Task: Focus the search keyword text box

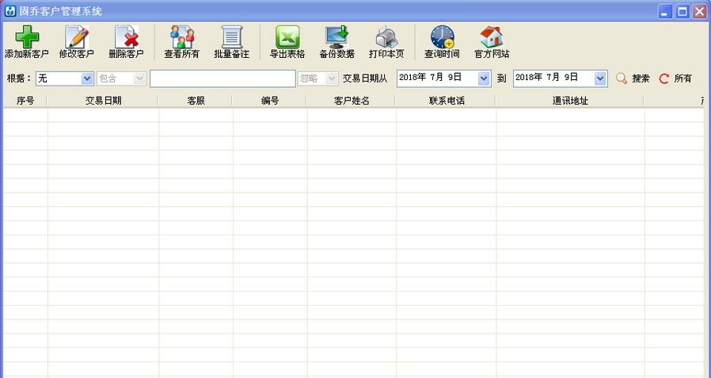Action: pyautogui.click(x=222, y=78)
